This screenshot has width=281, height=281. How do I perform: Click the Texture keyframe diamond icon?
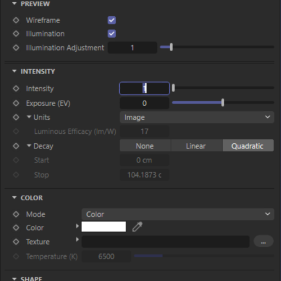(x=16, y=242)
